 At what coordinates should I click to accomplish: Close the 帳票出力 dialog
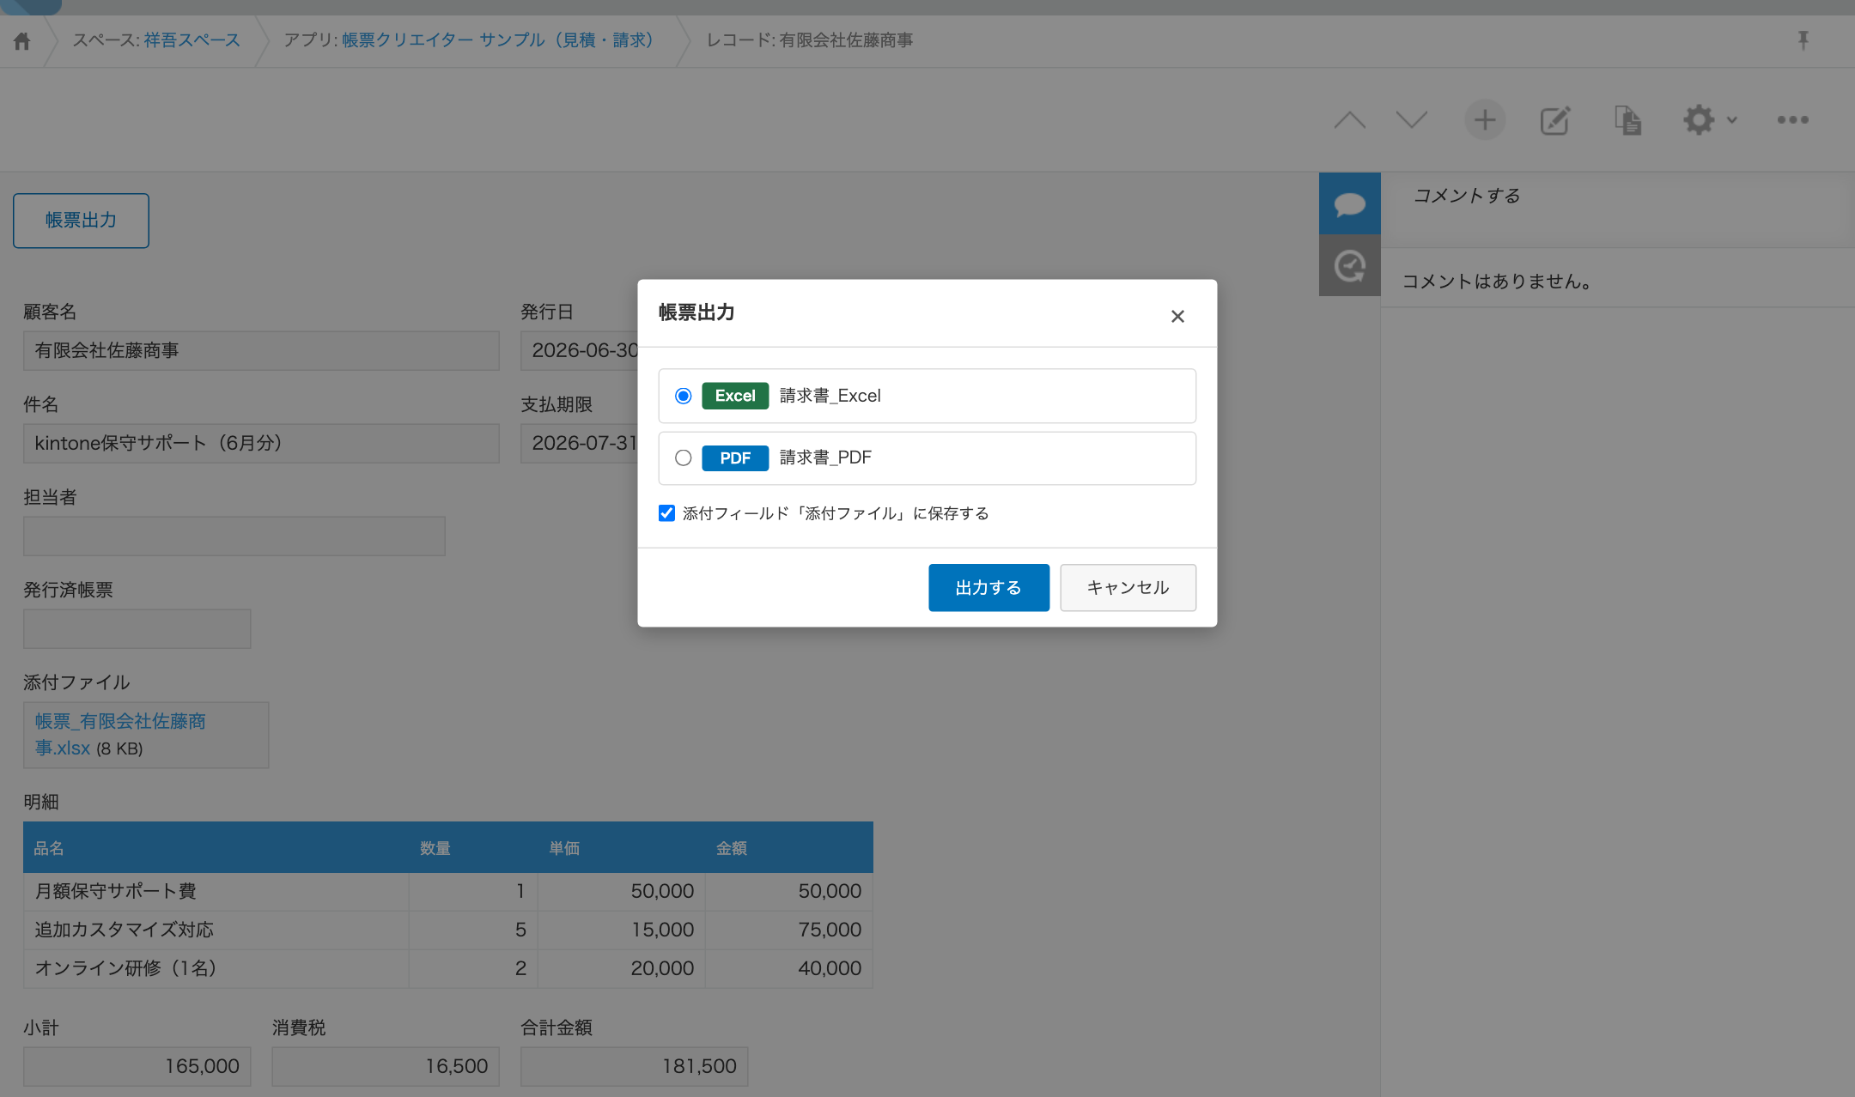click(1177, 317)
